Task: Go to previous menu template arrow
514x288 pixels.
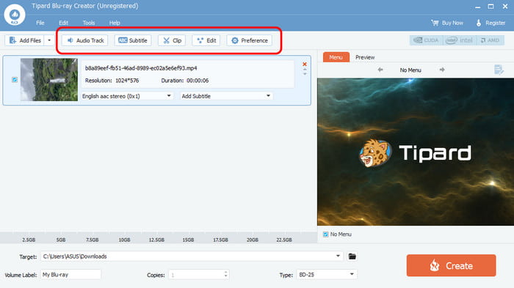Action: pos(380,70)
